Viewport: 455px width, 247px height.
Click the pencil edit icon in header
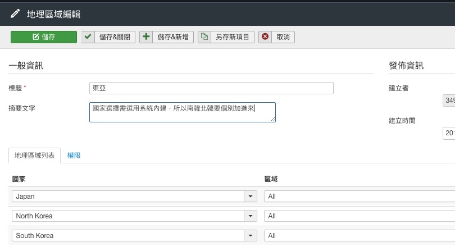[15, 13]
